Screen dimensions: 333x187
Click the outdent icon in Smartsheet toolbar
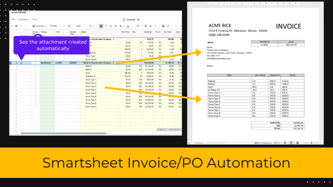coord(64,26)
